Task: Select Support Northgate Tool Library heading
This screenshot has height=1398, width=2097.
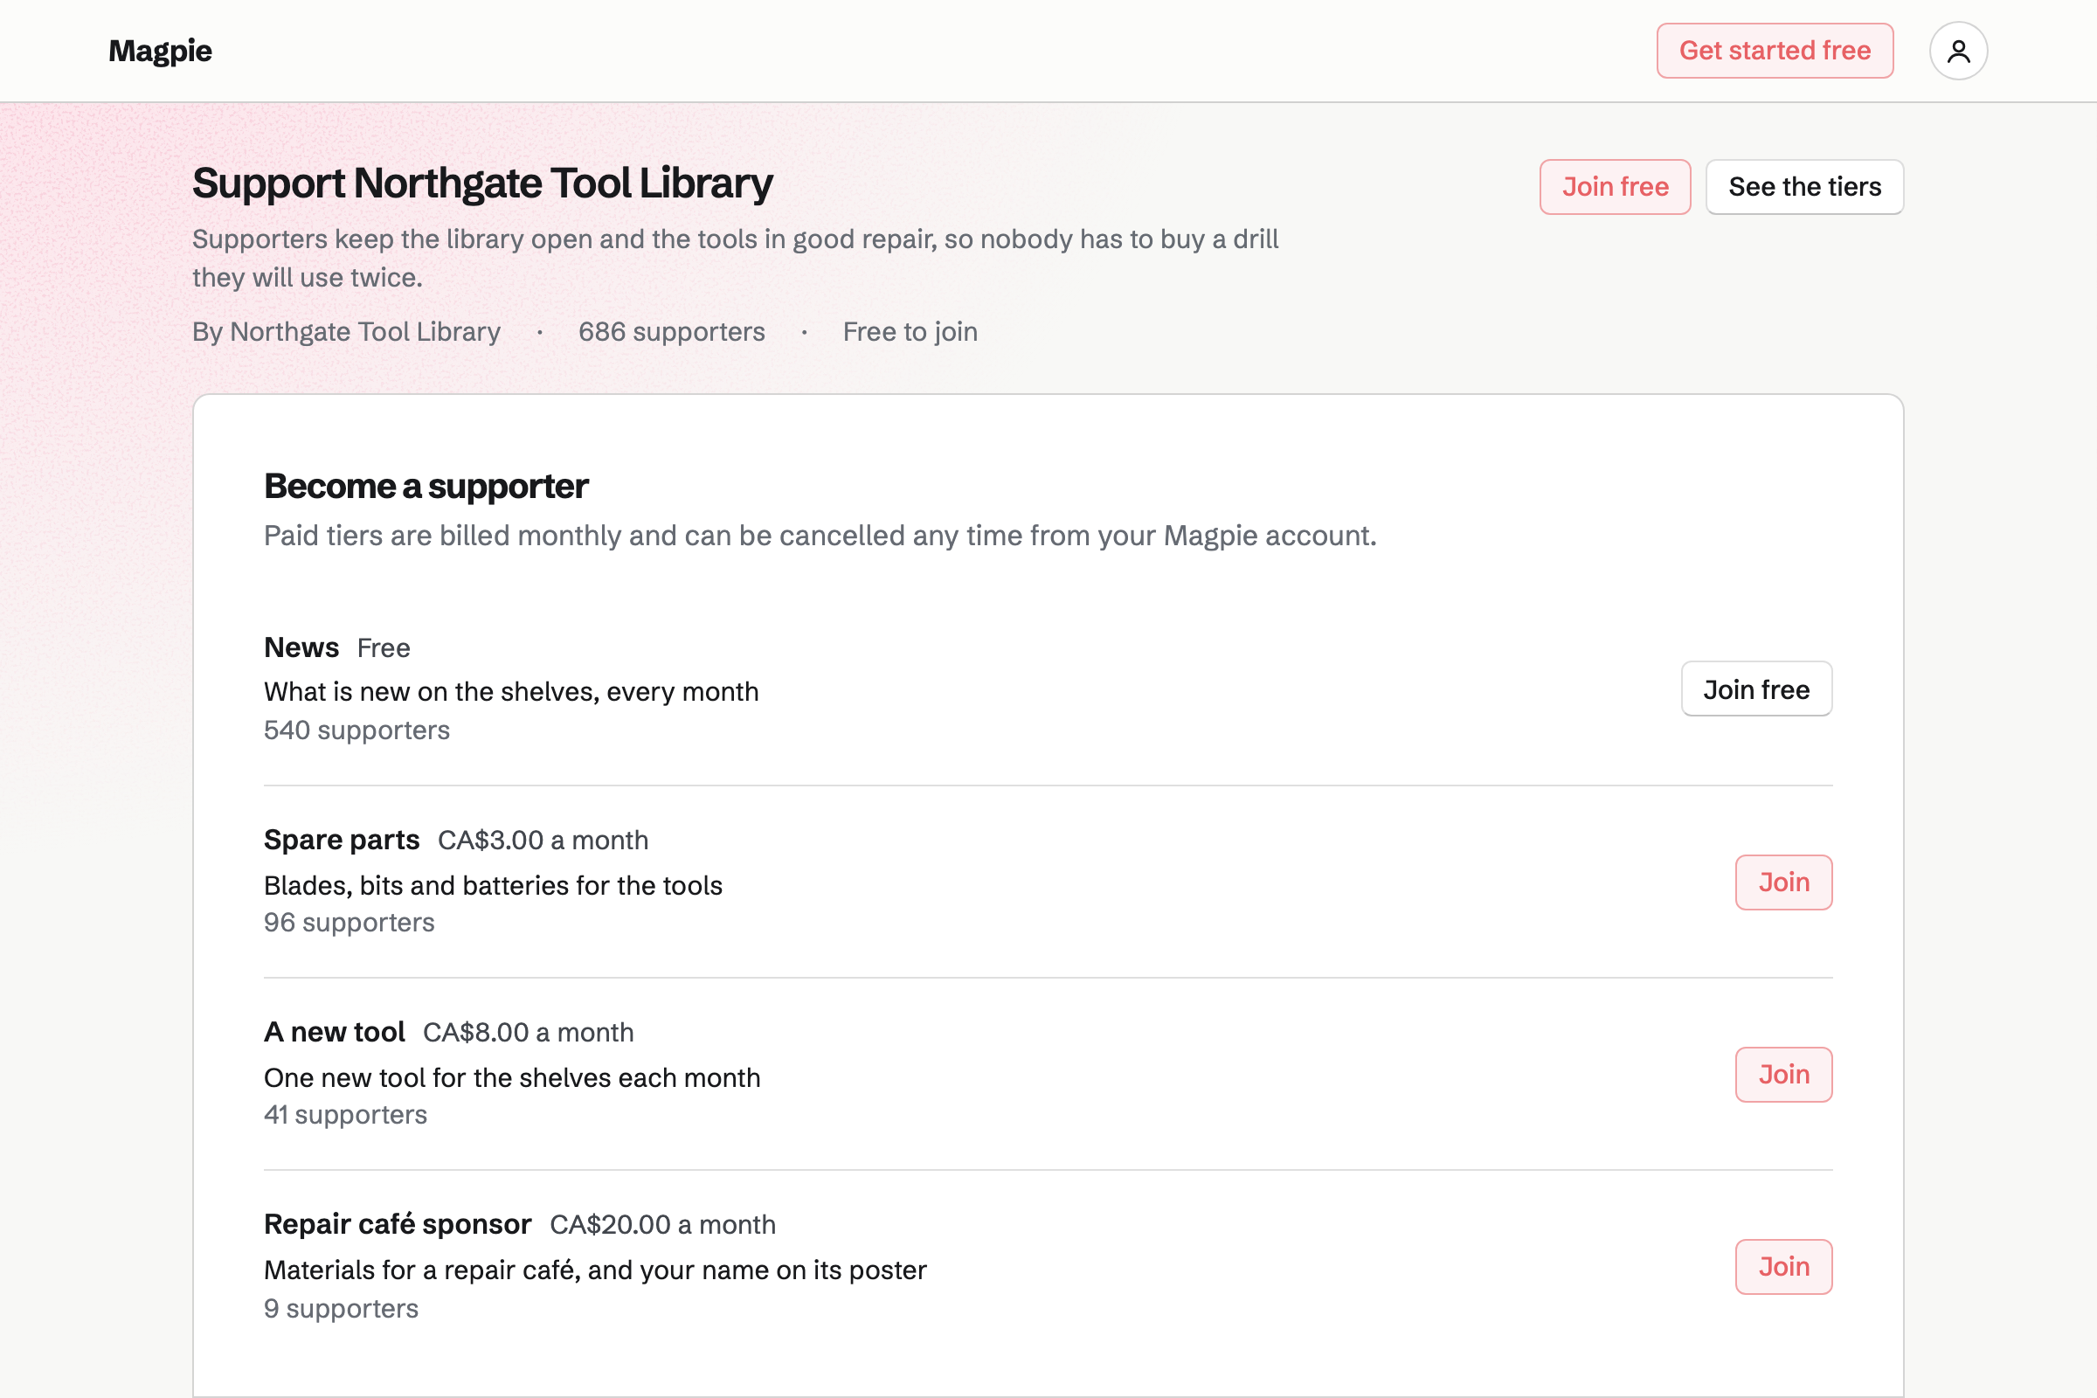Action: 482,183
